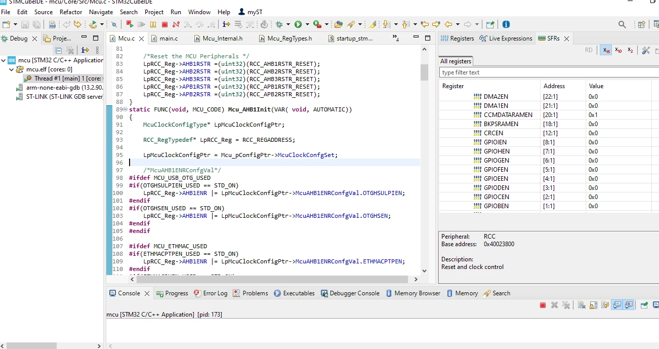Click the Resume debug toolbar icon
Viewport: 659px width, 349px height.
[141, 24]
